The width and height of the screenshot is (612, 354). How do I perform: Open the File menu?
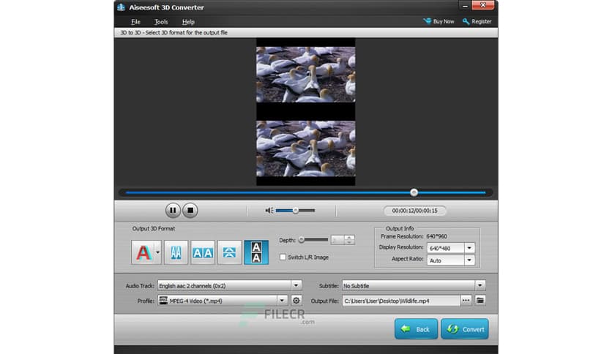[x=135, y=22]
